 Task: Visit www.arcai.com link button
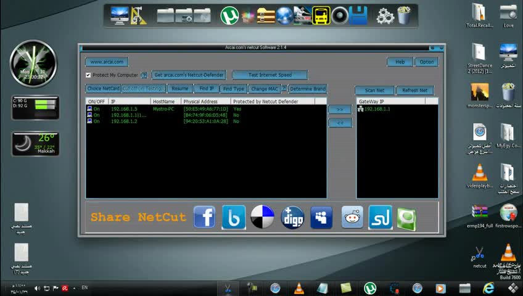[x=107, y=62]
